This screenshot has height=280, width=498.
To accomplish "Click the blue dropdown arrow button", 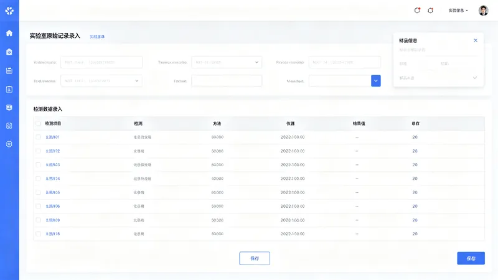I will (376, 81).
